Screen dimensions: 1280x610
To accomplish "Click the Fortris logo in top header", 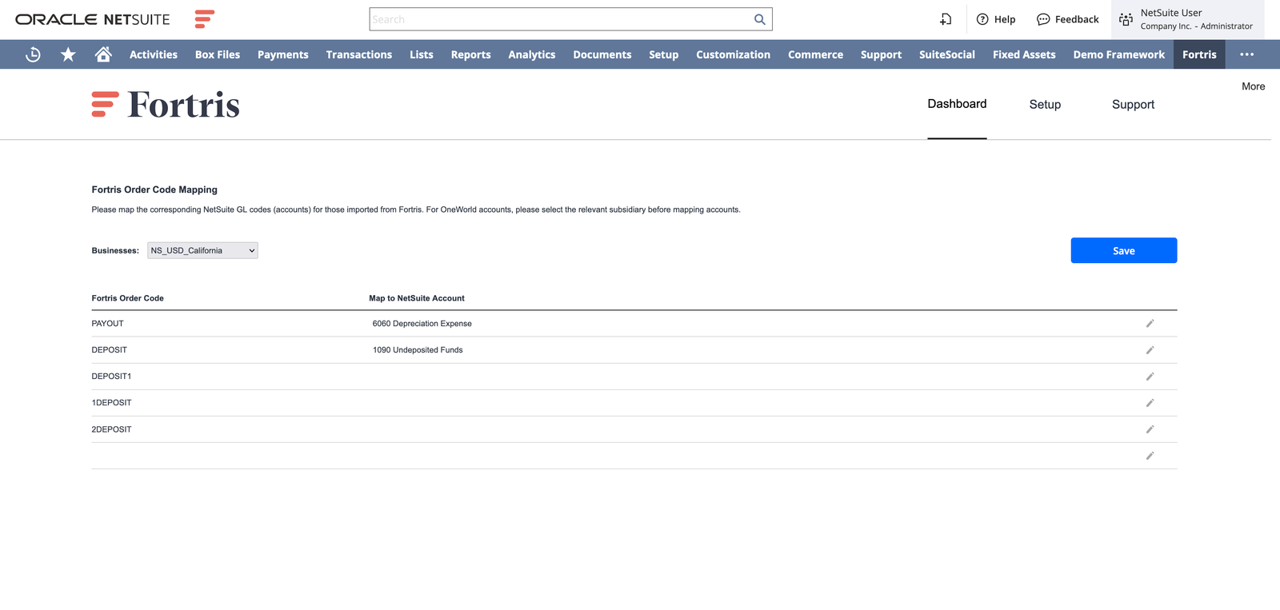I will [205, 19].
